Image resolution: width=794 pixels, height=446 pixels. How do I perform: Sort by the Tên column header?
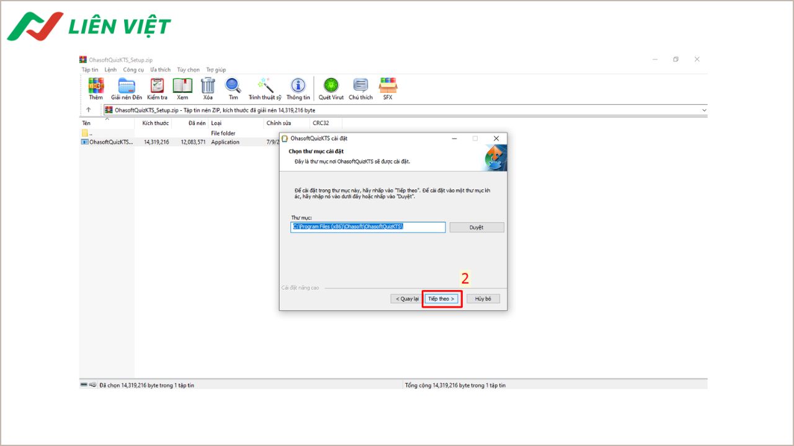(x=107, y=123)
